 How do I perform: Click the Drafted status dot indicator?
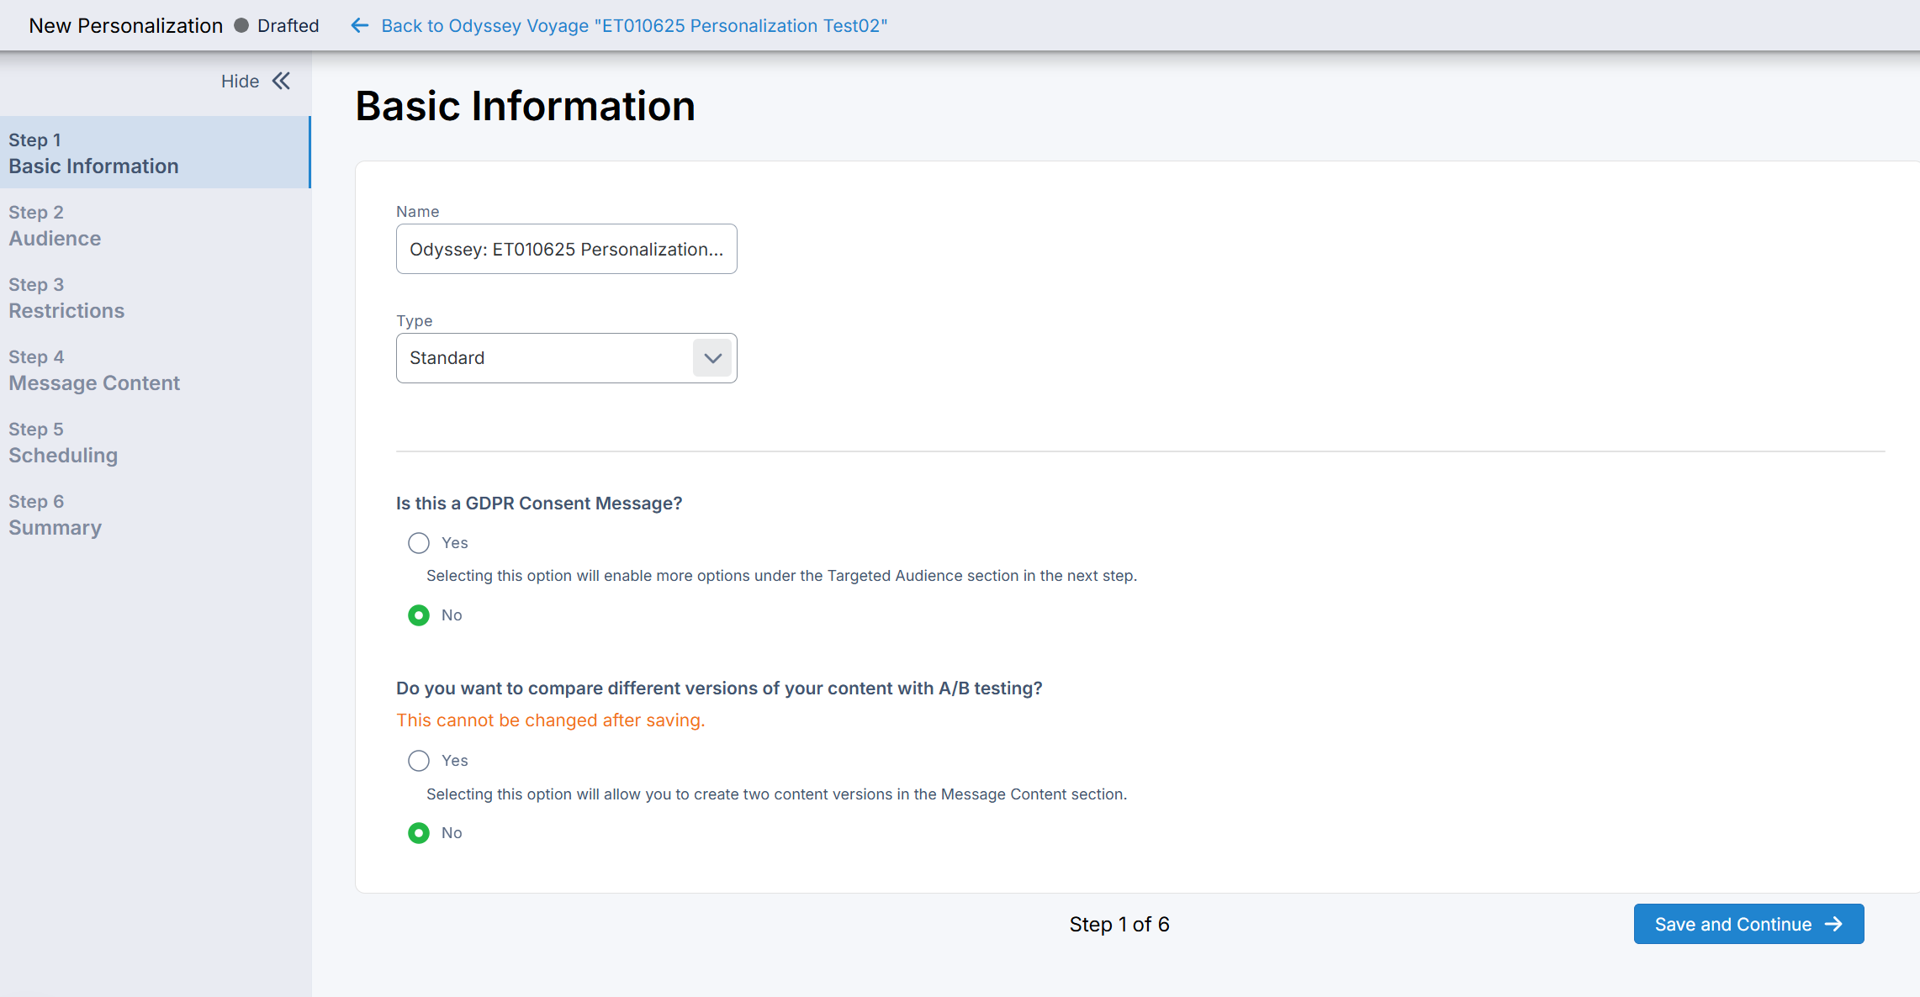click(x=241, y=25)
